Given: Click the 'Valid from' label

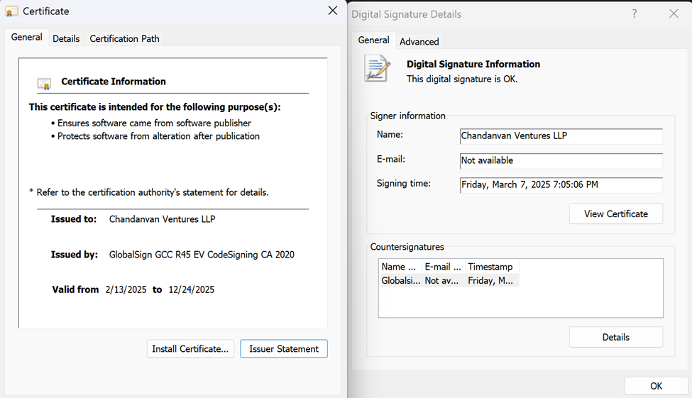Looking at the screenshot, I should pyautogui.click(x=75, y=289).
